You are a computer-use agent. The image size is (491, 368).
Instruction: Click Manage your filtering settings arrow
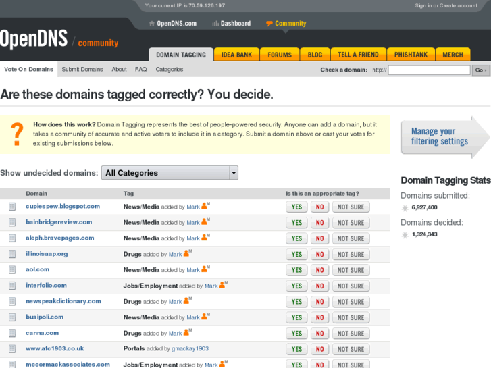(445, 137)
